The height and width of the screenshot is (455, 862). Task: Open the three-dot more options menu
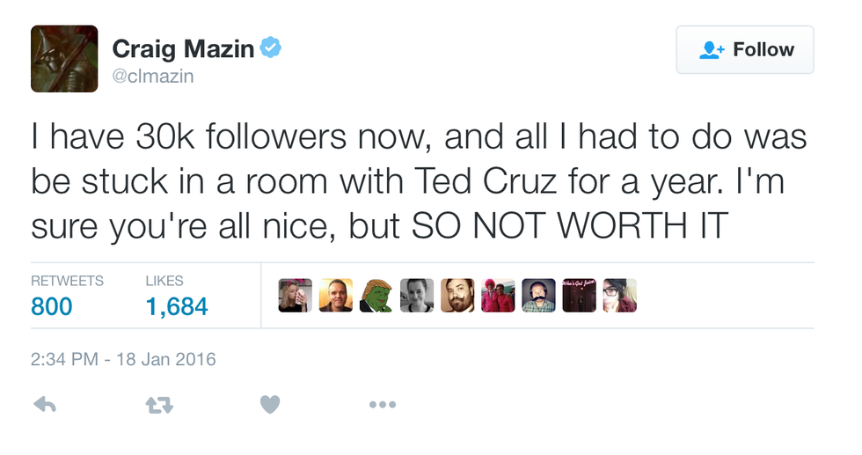click(x=383, y=405)
